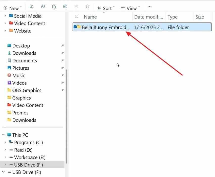Open Videos in quick access
The width and height of the screenshot is (215, 177).
pos(19,83)
